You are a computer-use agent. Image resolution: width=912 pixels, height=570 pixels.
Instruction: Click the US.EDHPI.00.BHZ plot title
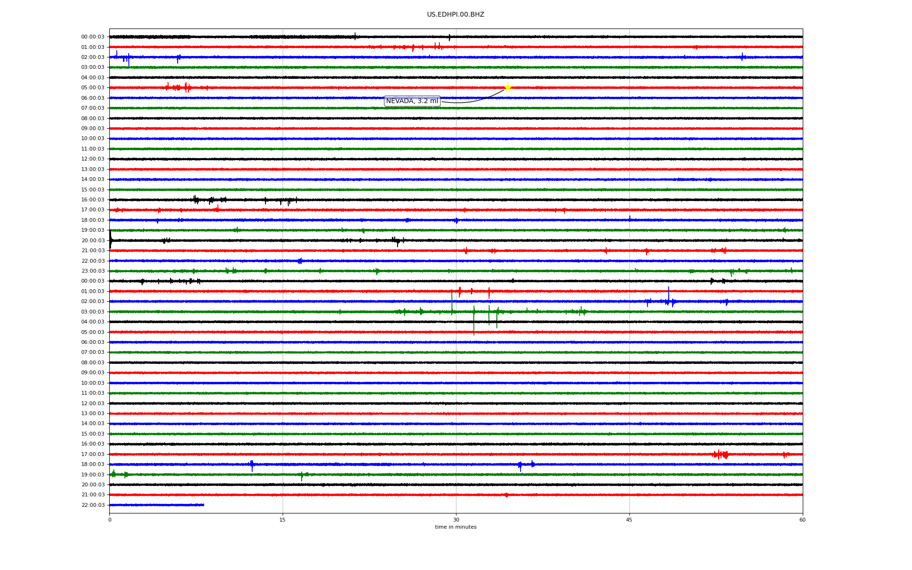[456, 15]
